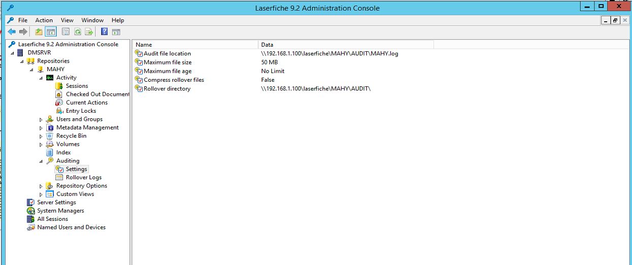Viewport: 632px width, 265px height.
Task: Click the Rollover Logs icon
Action: tap(59, 177)
